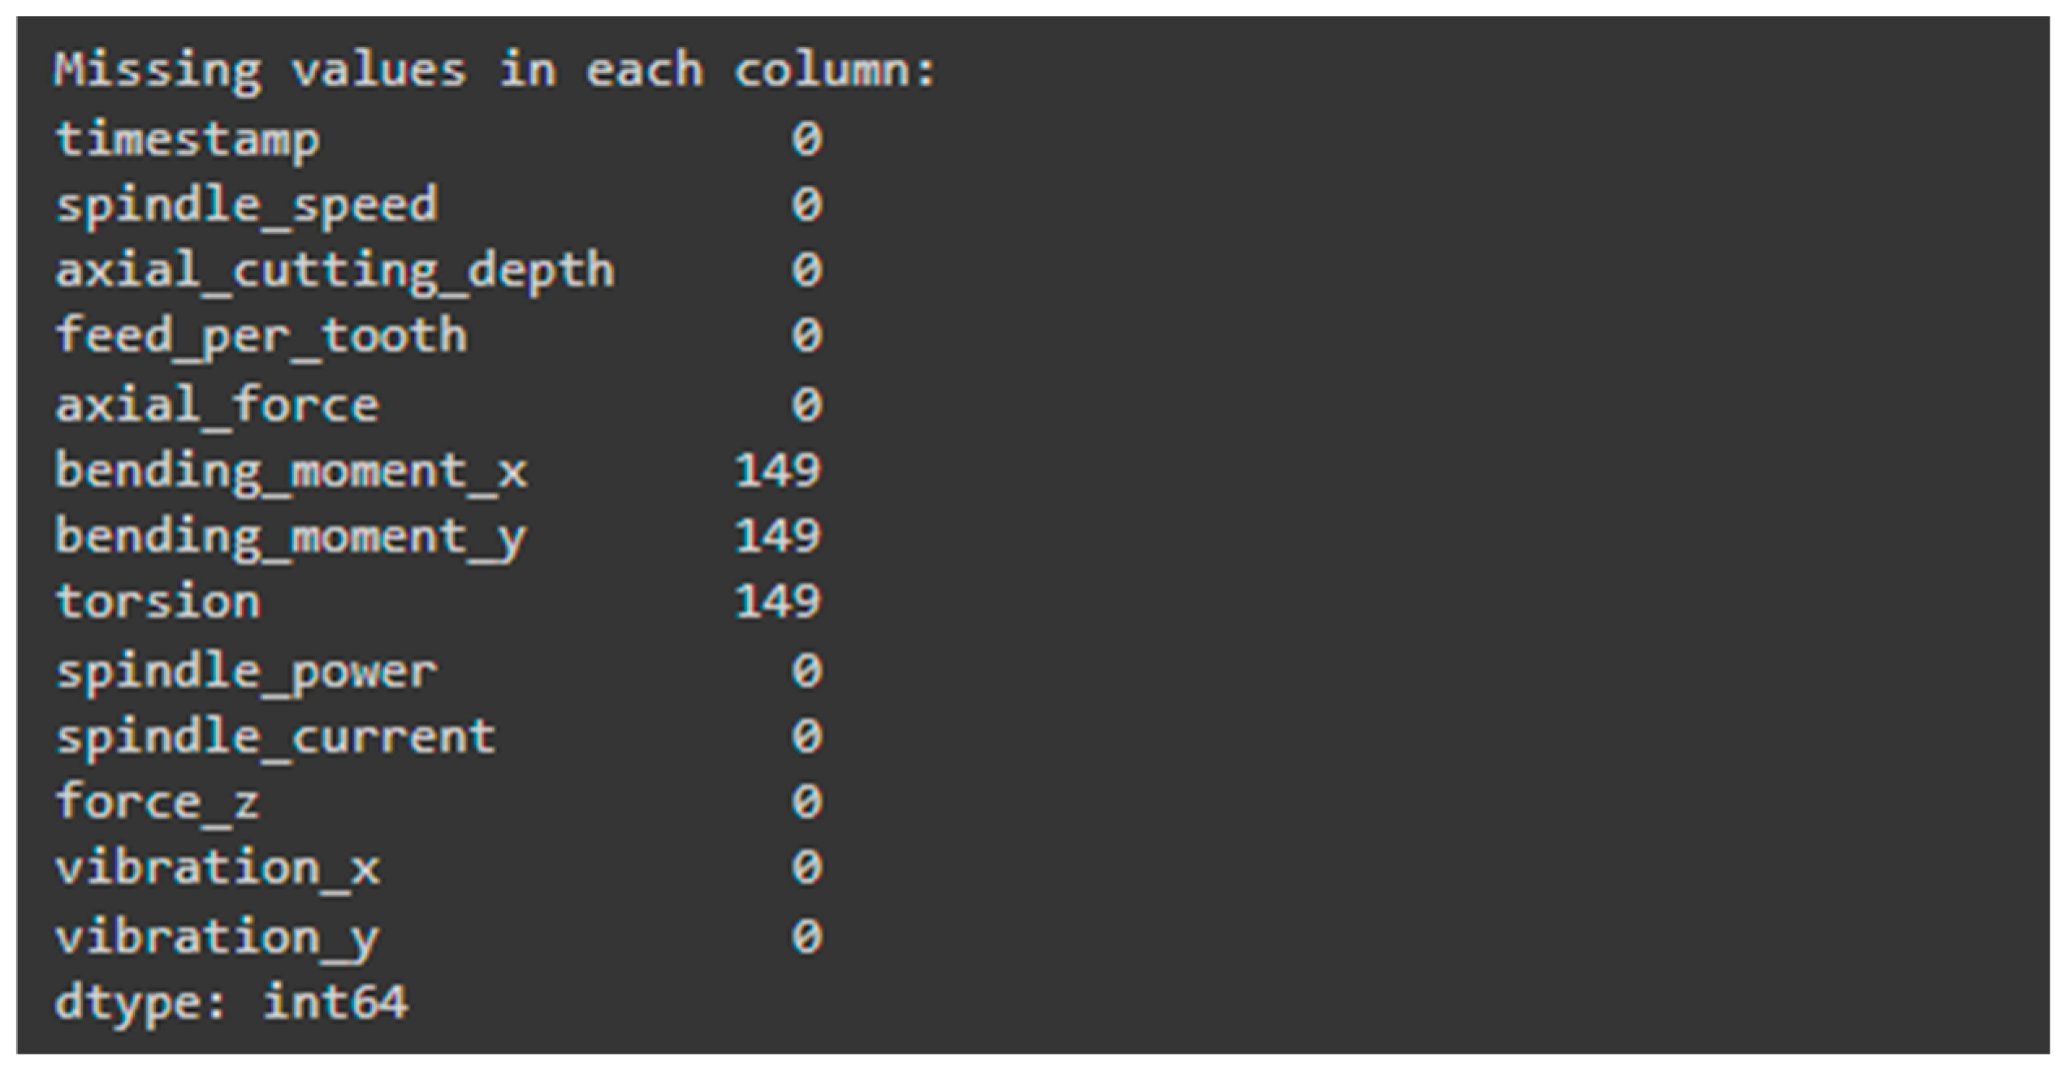Click the torsion row label
The width and height of the screenshot is (2065, 1069).
click(158, 602)
